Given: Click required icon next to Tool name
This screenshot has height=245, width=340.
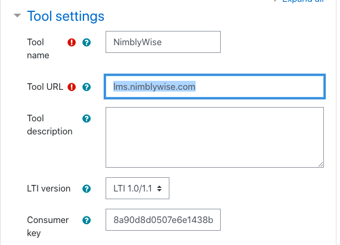Looking at the screenshot, I should (72, 42).
